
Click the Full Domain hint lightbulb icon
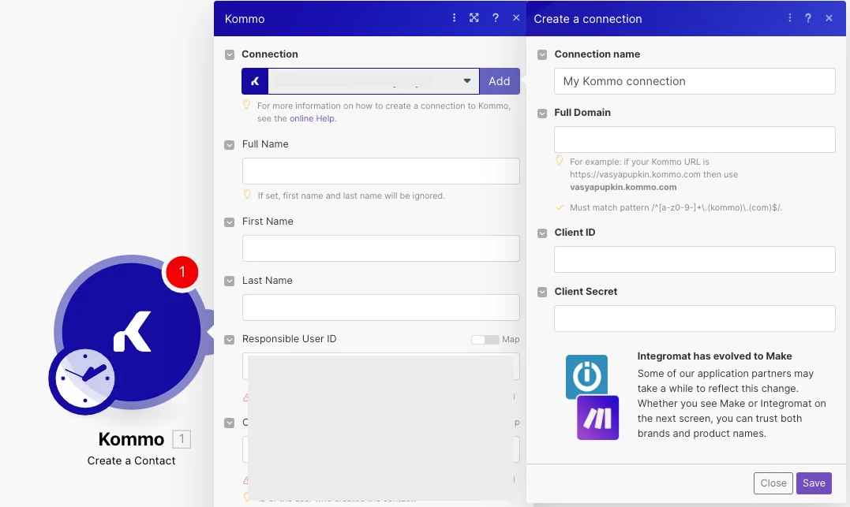coord(560,161)
